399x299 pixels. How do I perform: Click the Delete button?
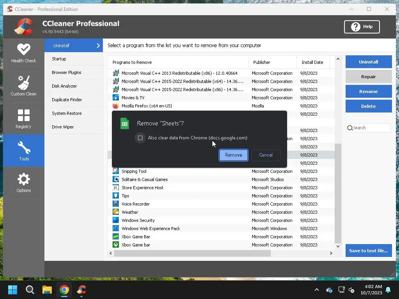pyautogui.click(x=369, y=106)
